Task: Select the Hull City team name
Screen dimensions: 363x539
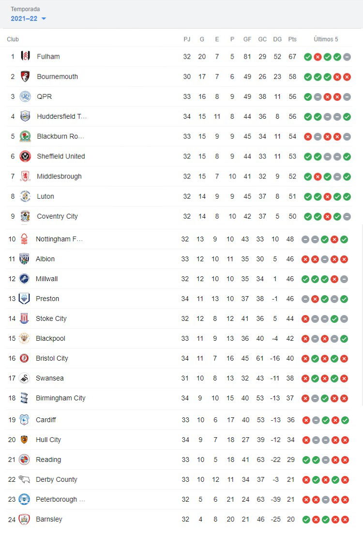Action: (48, 440)
